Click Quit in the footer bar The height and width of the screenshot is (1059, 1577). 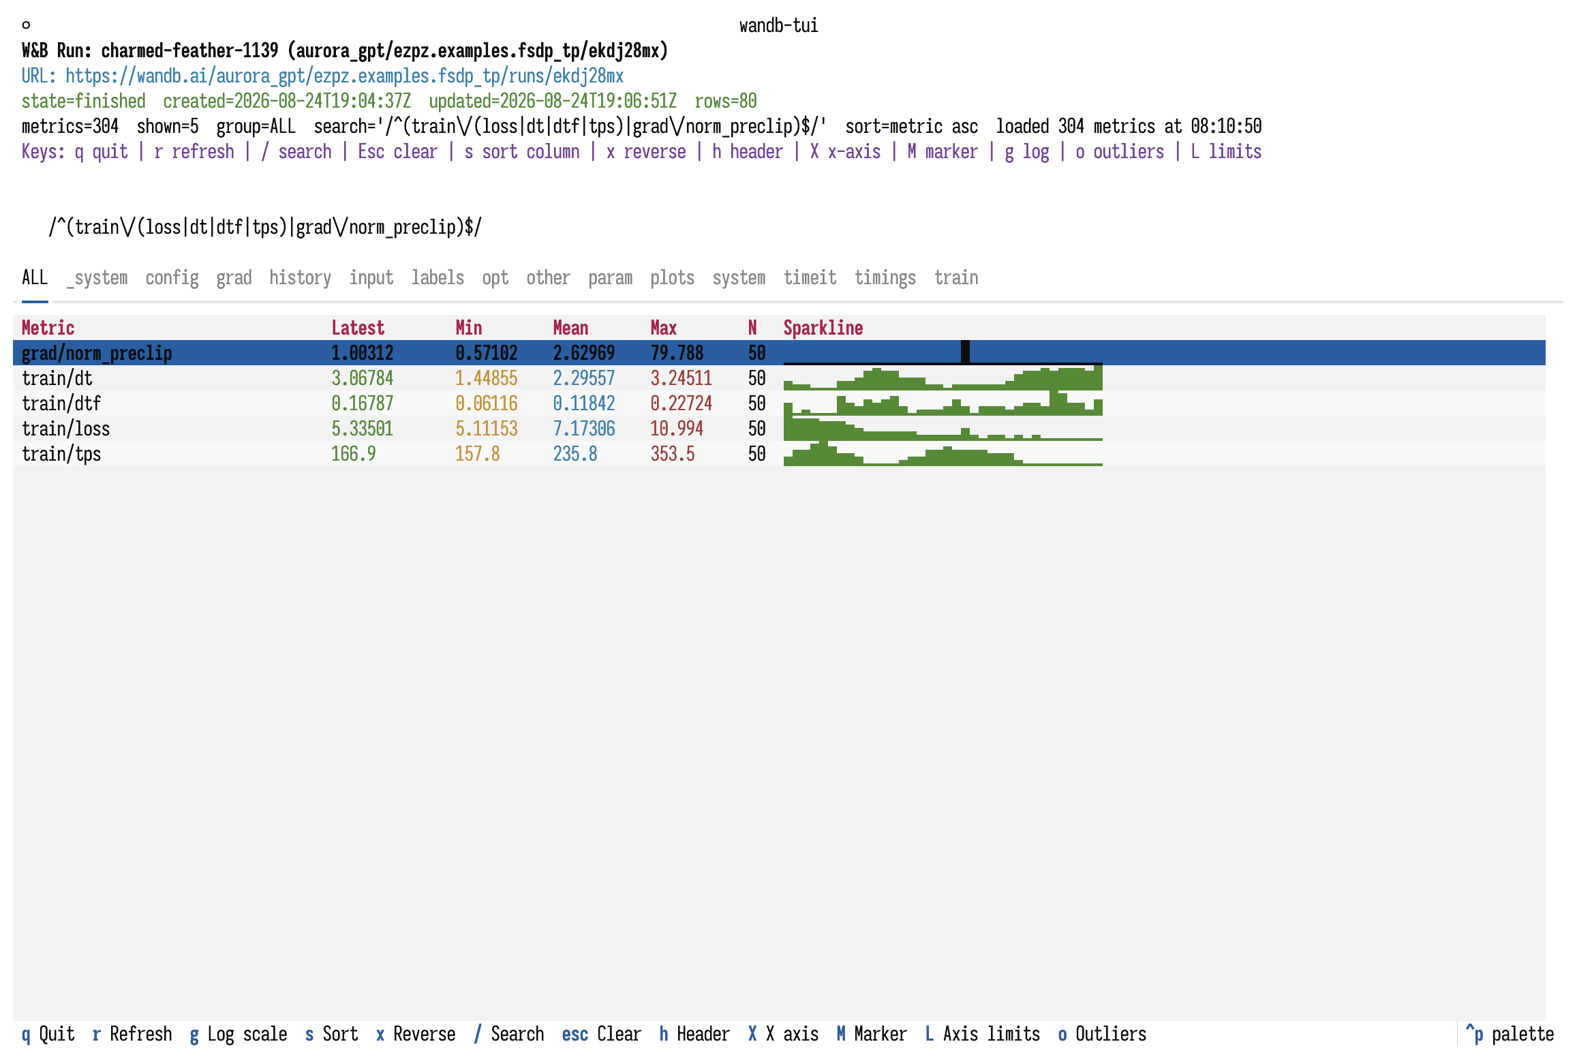(48, 1034)
